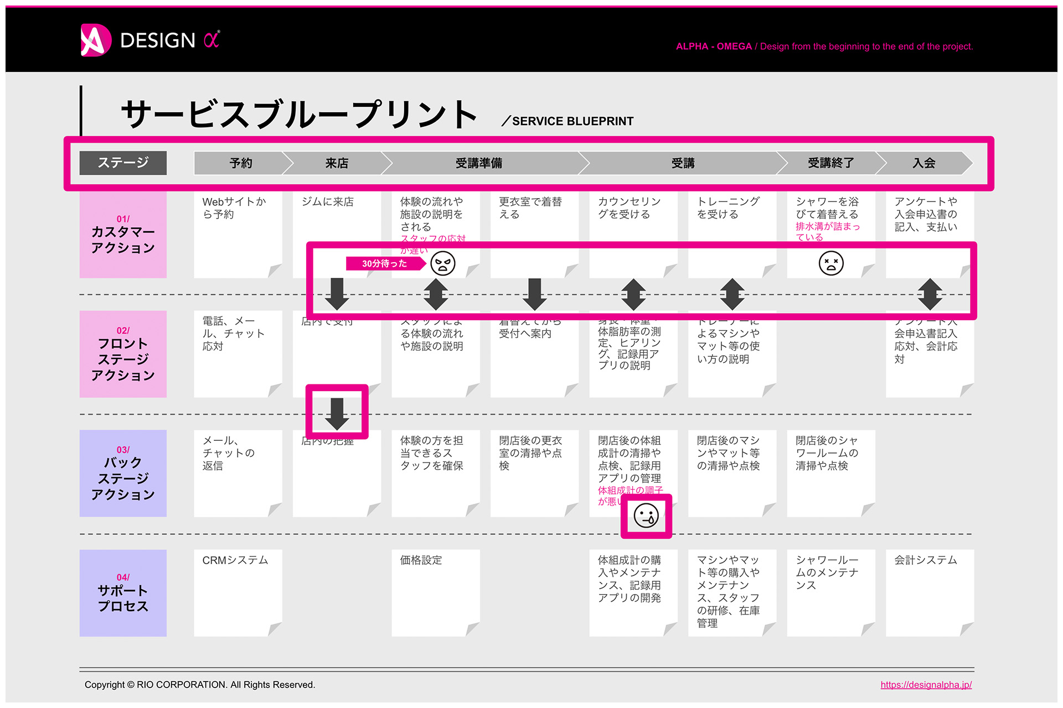Open the https://designalpha.jp/ link
The height and width of the screenshot is (708, 1063).
click(x=926, y=685)
